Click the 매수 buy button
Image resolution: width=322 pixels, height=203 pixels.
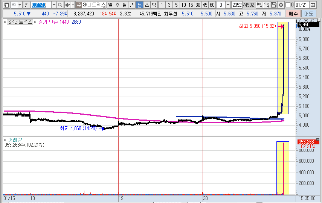pos(293,14)
